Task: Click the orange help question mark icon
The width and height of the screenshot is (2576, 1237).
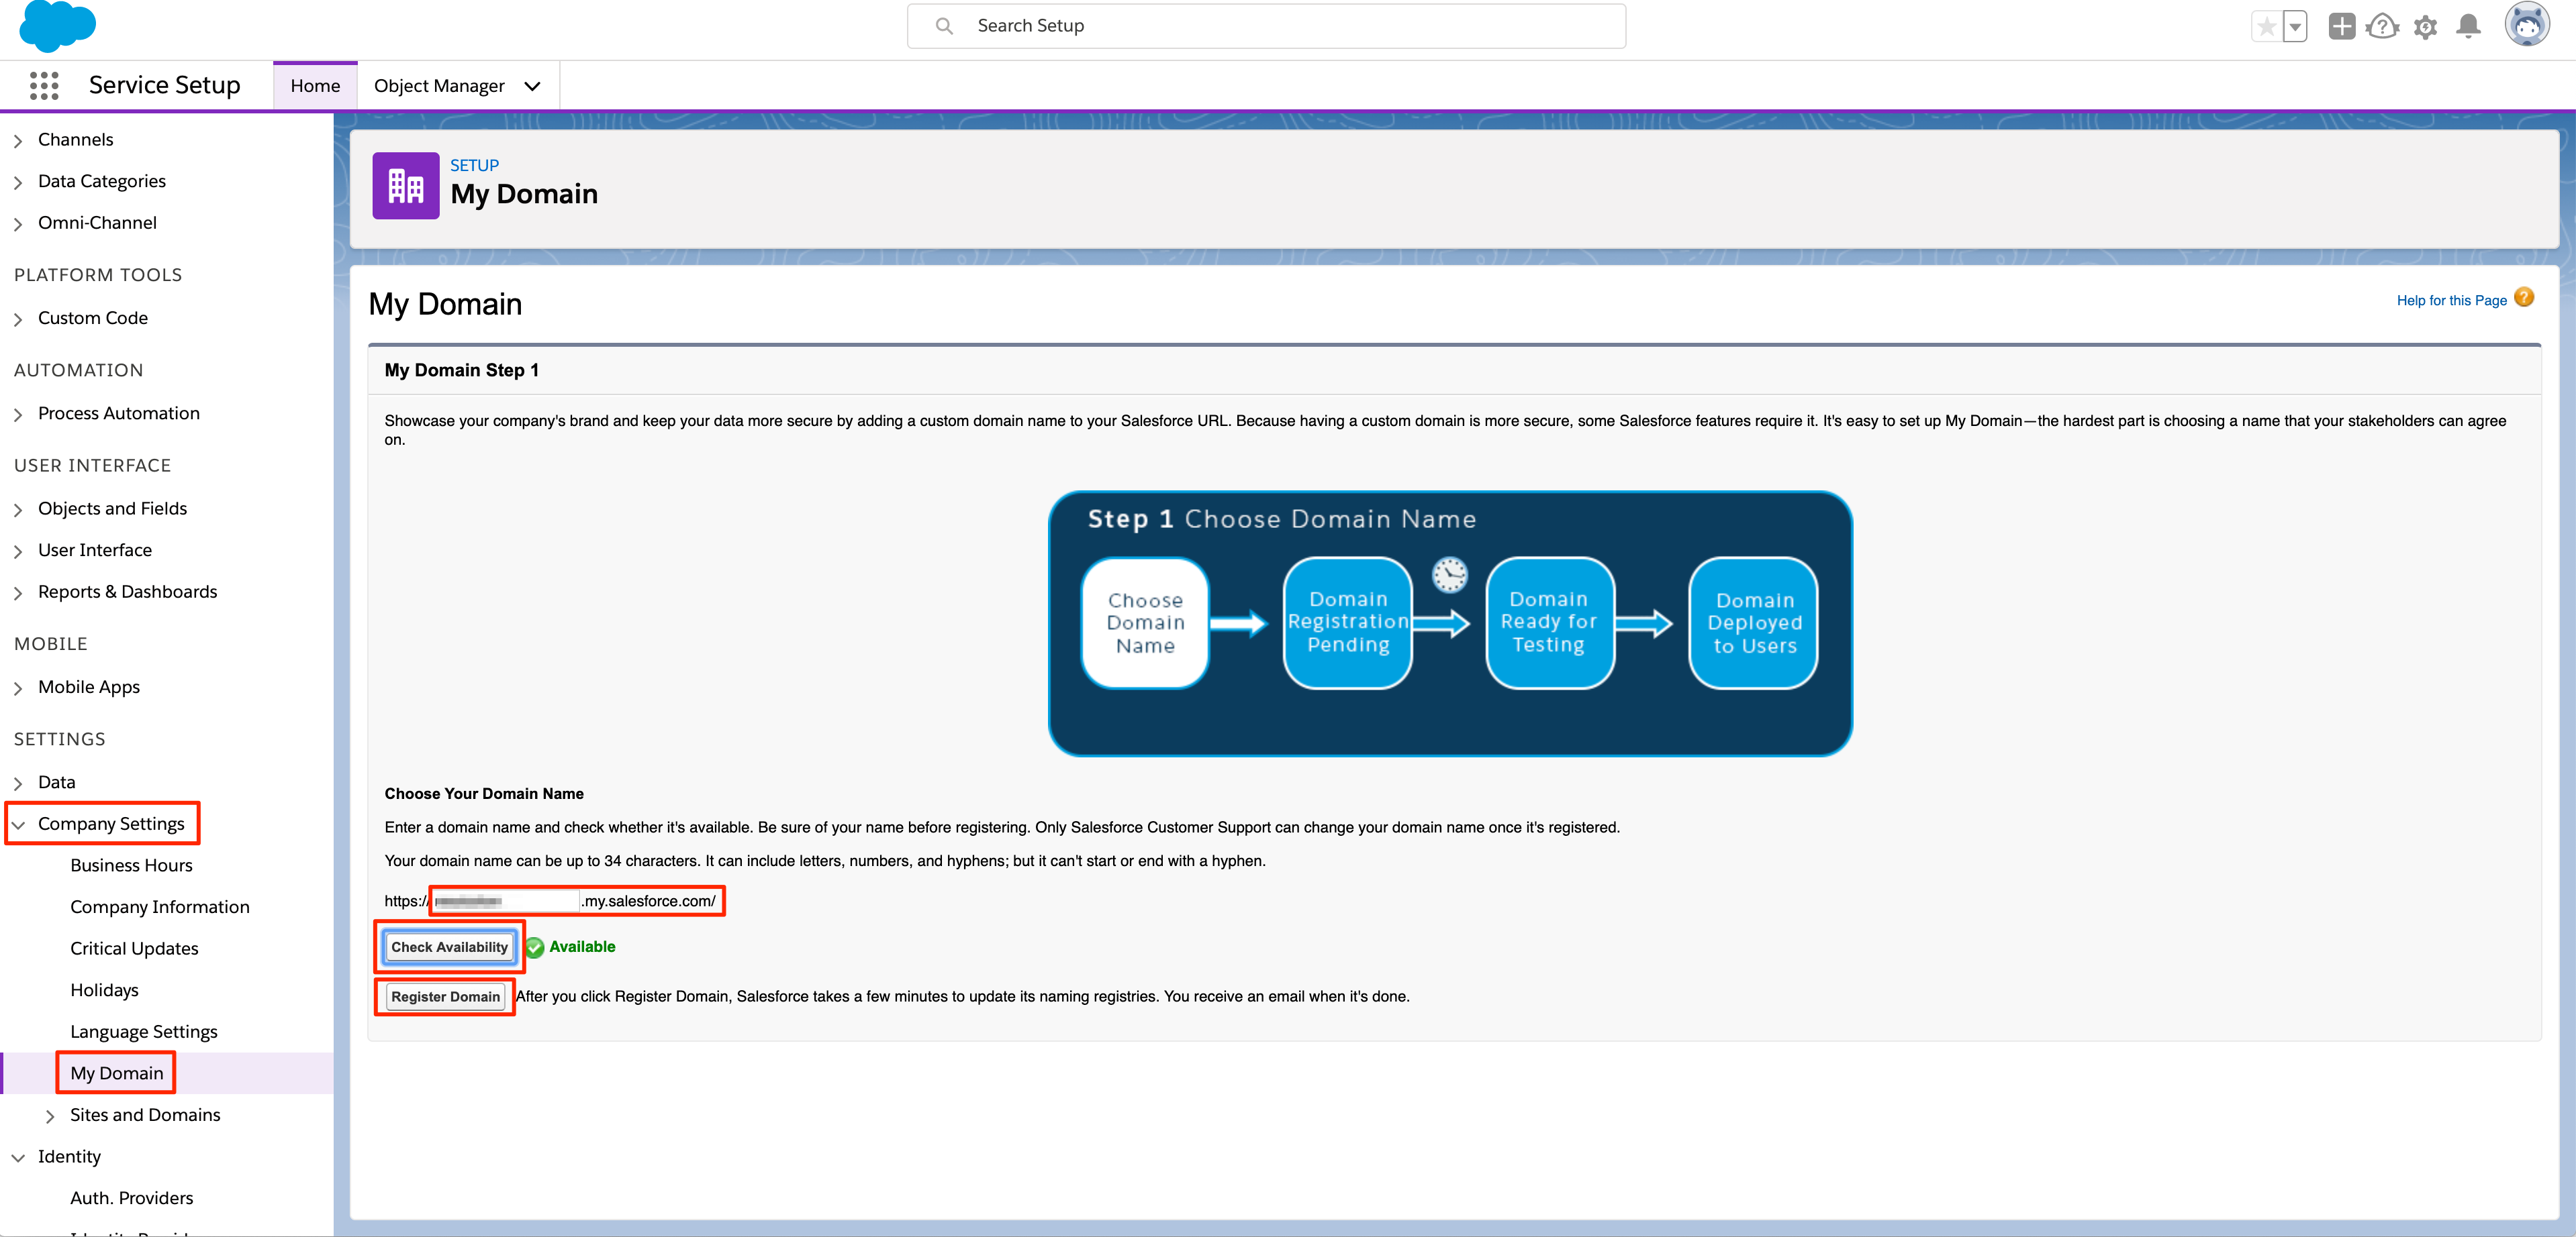Action: click(x=2524, y=298)
